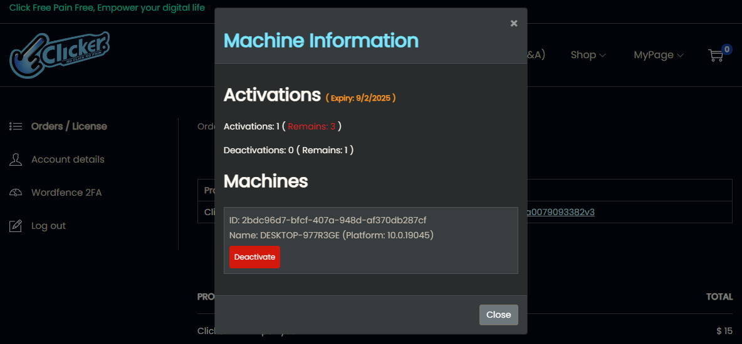Click the Activations heading
Image resolution: width=742 pixels, height=344 pixels.
tap(272, 95)
